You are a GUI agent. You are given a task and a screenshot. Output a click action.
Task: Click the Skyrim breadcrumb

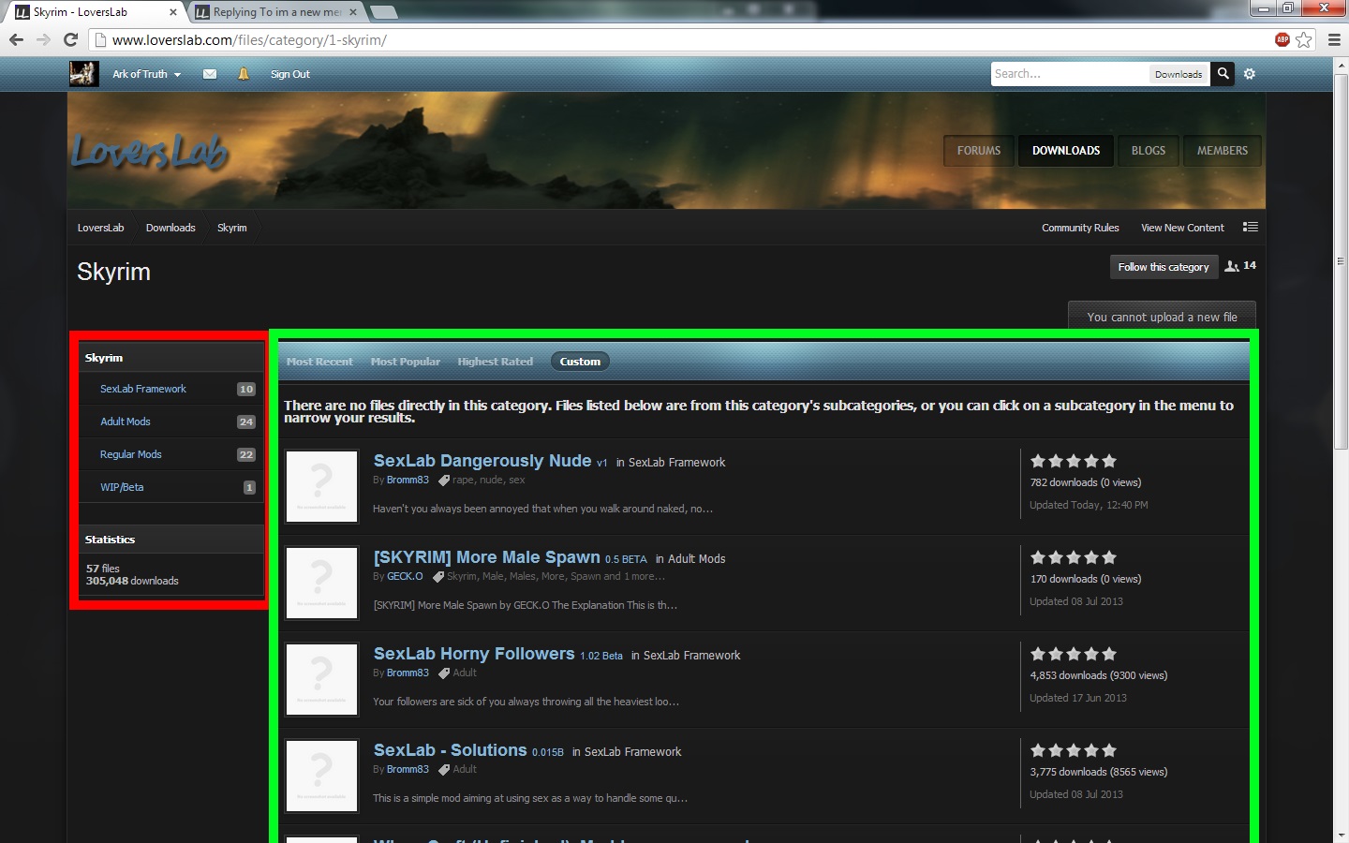pos(232,228)
